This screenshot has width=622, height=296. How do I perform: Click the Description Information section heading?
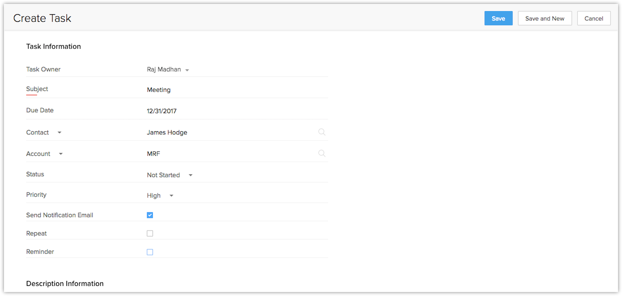coord(65,284)
